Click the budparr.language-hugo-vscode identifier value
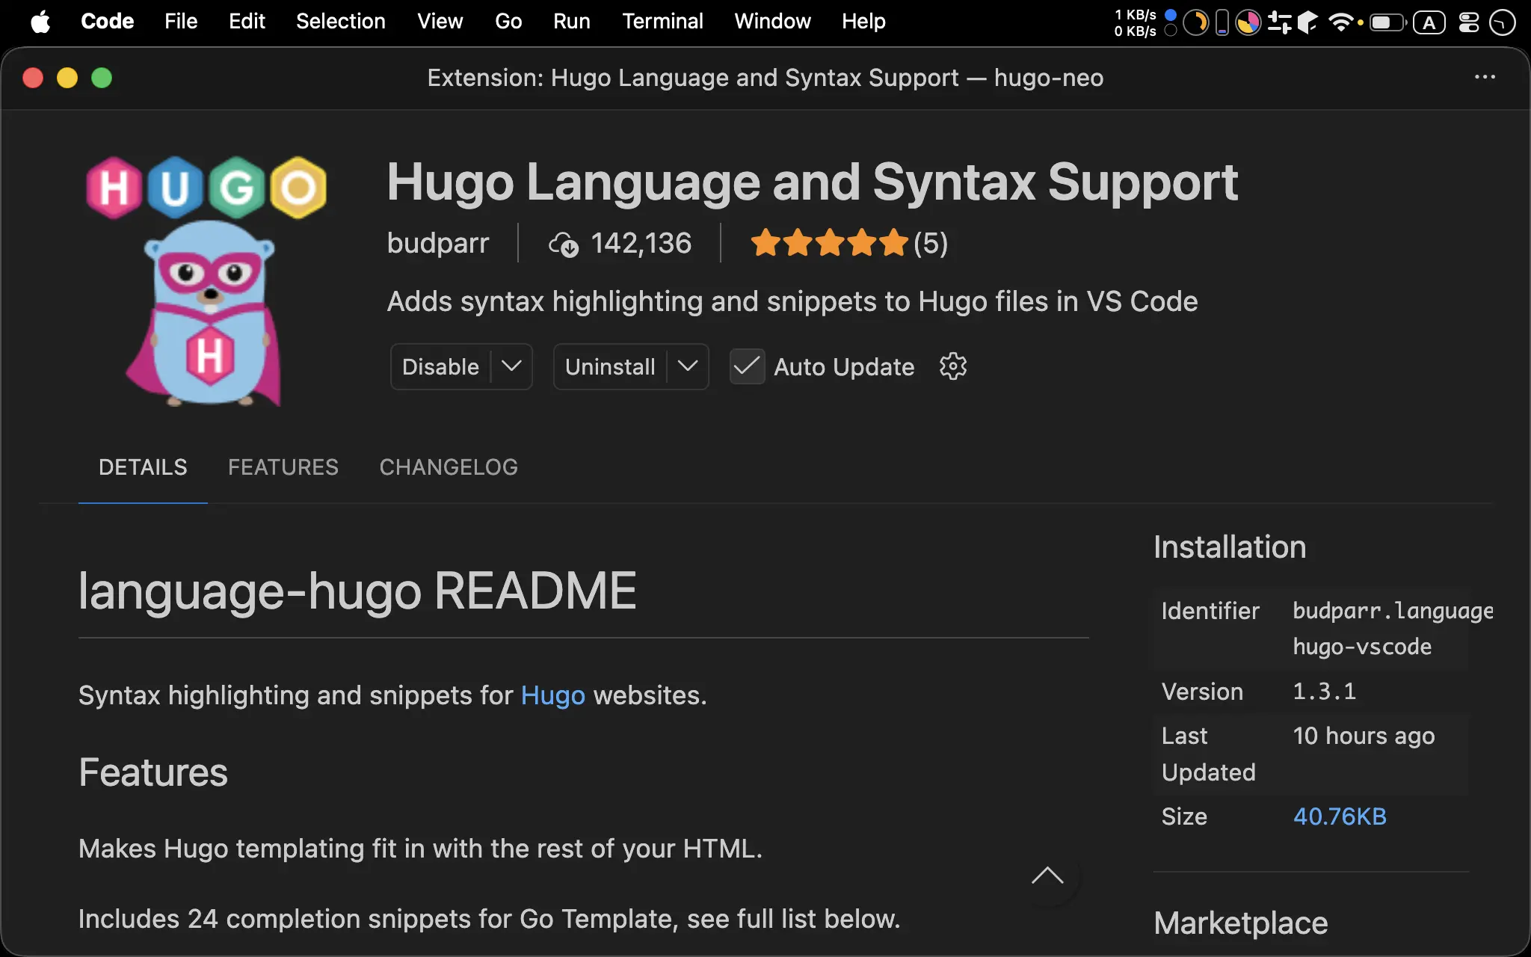 (x=1393, y=629)
